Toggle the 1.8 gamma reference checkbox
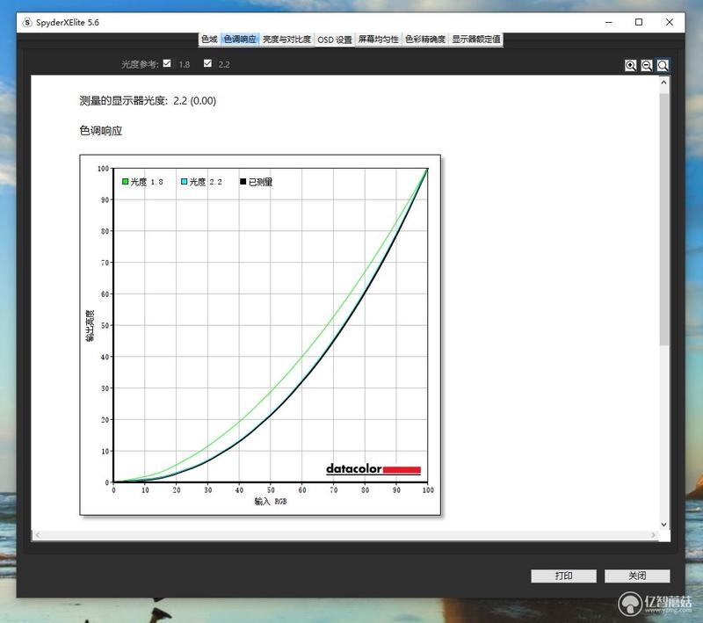Viewport: 703px width, 623px height. 167,63
